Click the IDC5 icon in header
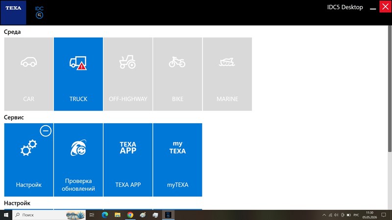The width and height of the screenshot is (392, 220). click(x=39, y=13)
